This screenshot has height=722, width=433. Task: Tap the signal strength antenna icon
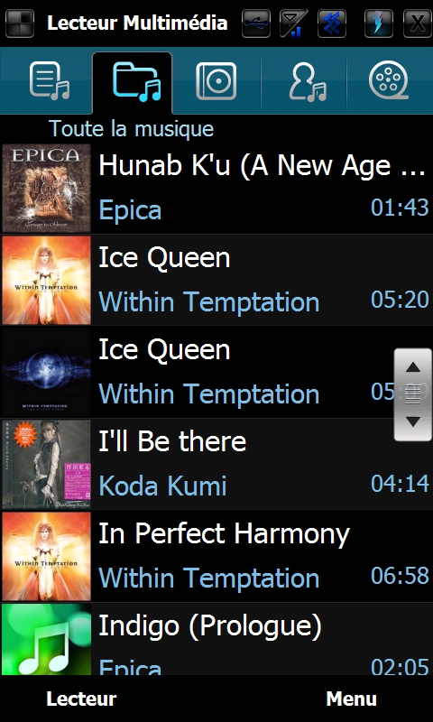click(x=293, y=23)
